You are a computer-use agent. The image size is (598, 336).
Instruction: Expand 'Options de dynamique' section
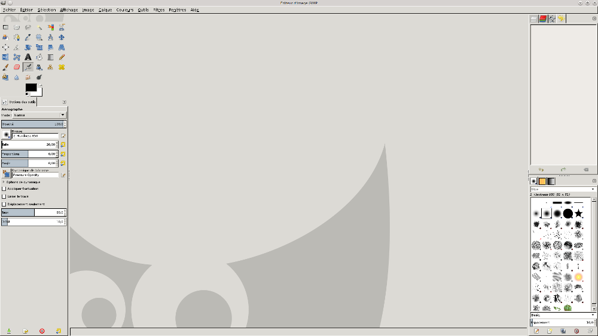click(4, 182)
